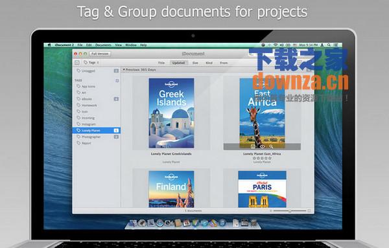This screenshot has height=248, width=389.
Task: Select the Instagram tag
Action: tap(97, 124)
